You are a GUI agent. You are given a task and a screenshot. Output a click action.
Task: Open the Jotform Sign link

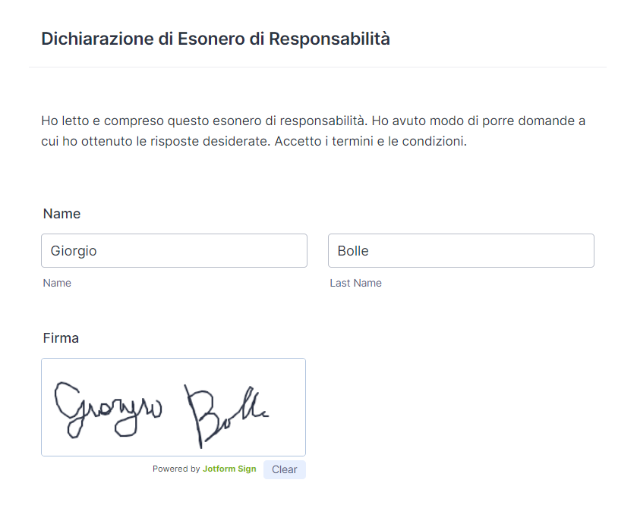coord(229,469)
